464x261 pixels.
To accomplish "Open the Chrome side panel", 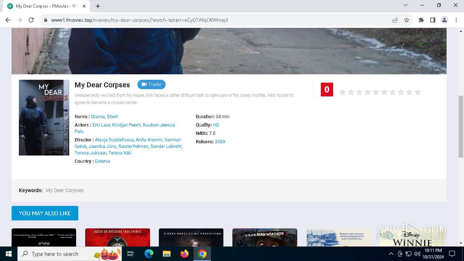I will (x=433, y=20).
